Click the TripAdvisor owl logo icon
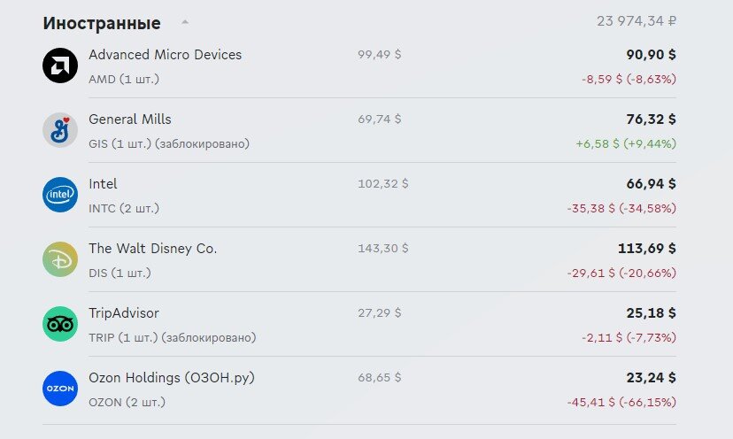 (x=60, y=324)
